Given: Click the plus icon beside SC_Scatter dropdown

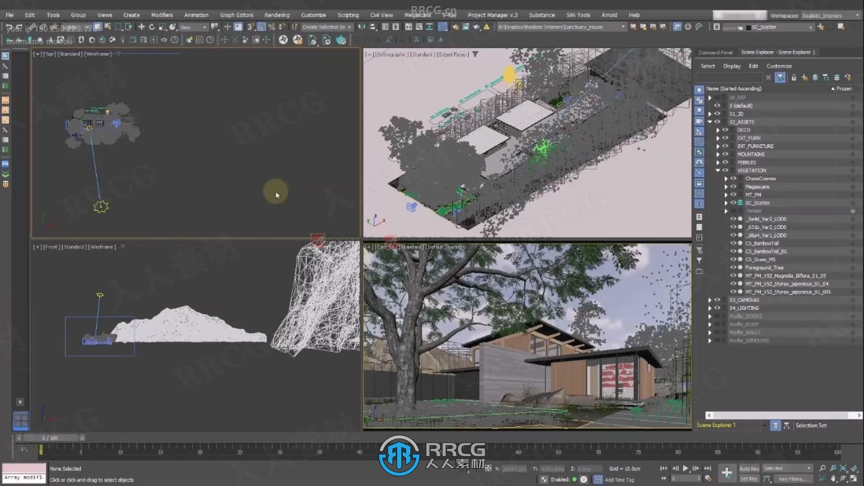Looking at the screenshot, I should pos(821,26).
